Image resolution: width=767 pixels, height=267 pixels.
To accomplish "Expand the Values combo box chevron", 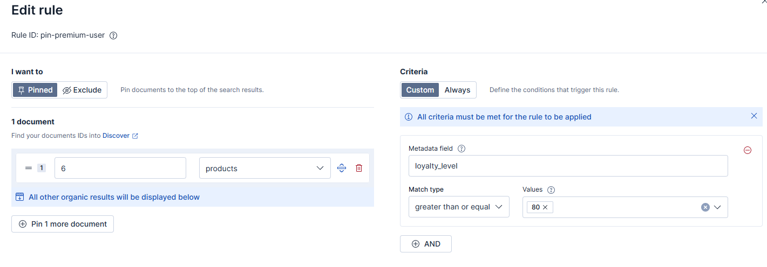I will coord(718,207).
